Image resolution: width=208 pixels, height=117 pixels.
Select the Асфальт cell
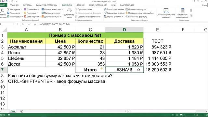(26, 47)
